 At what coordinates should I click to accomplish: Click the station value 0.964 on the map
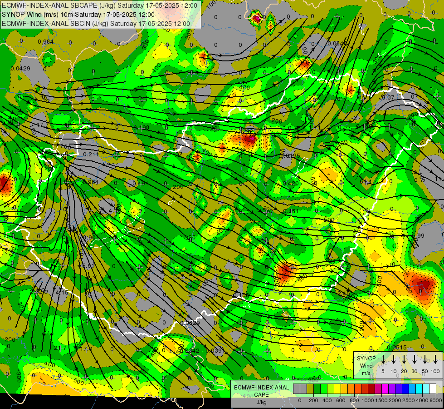click(91, 182)
